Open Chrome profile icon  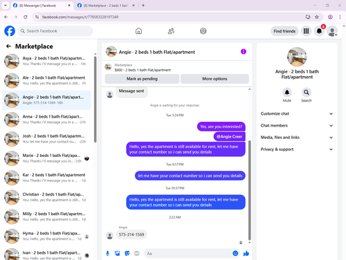click(x=330, y=17)
